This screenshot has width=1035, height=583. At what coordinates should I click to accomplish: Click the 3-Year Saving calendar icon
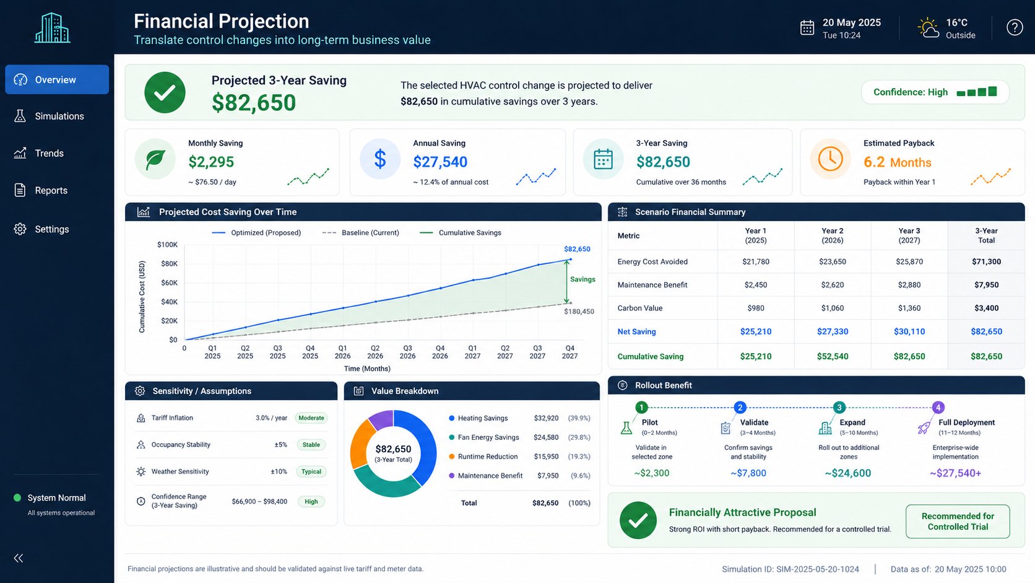[604, 159]
